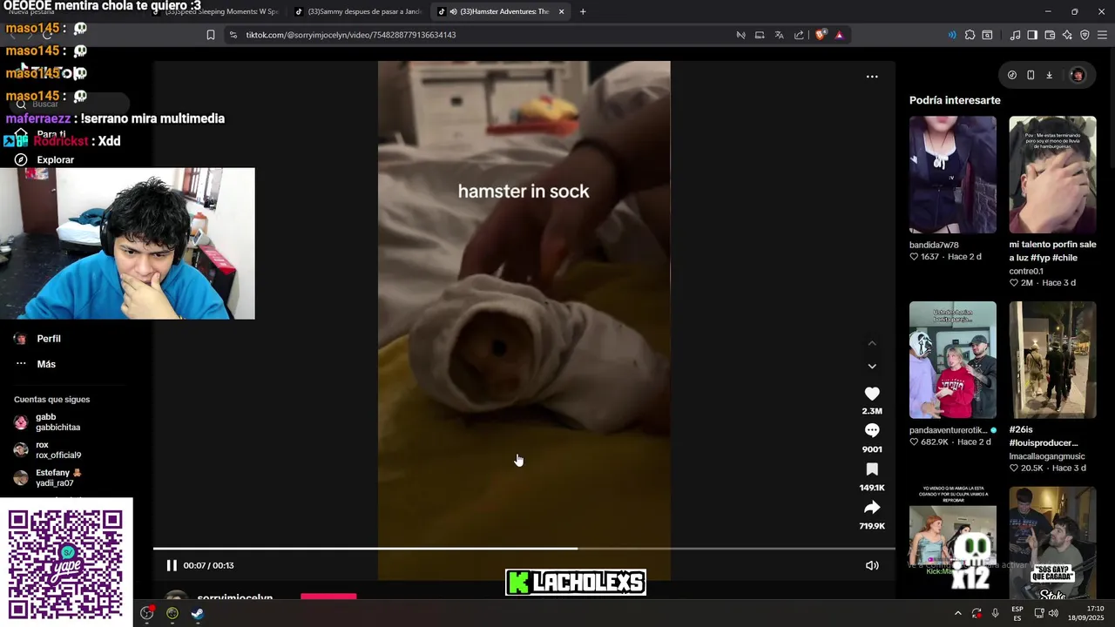Click the TikTok coins icon
The height and width of the screenshot is (627, 1115).
coord(1011,75)
